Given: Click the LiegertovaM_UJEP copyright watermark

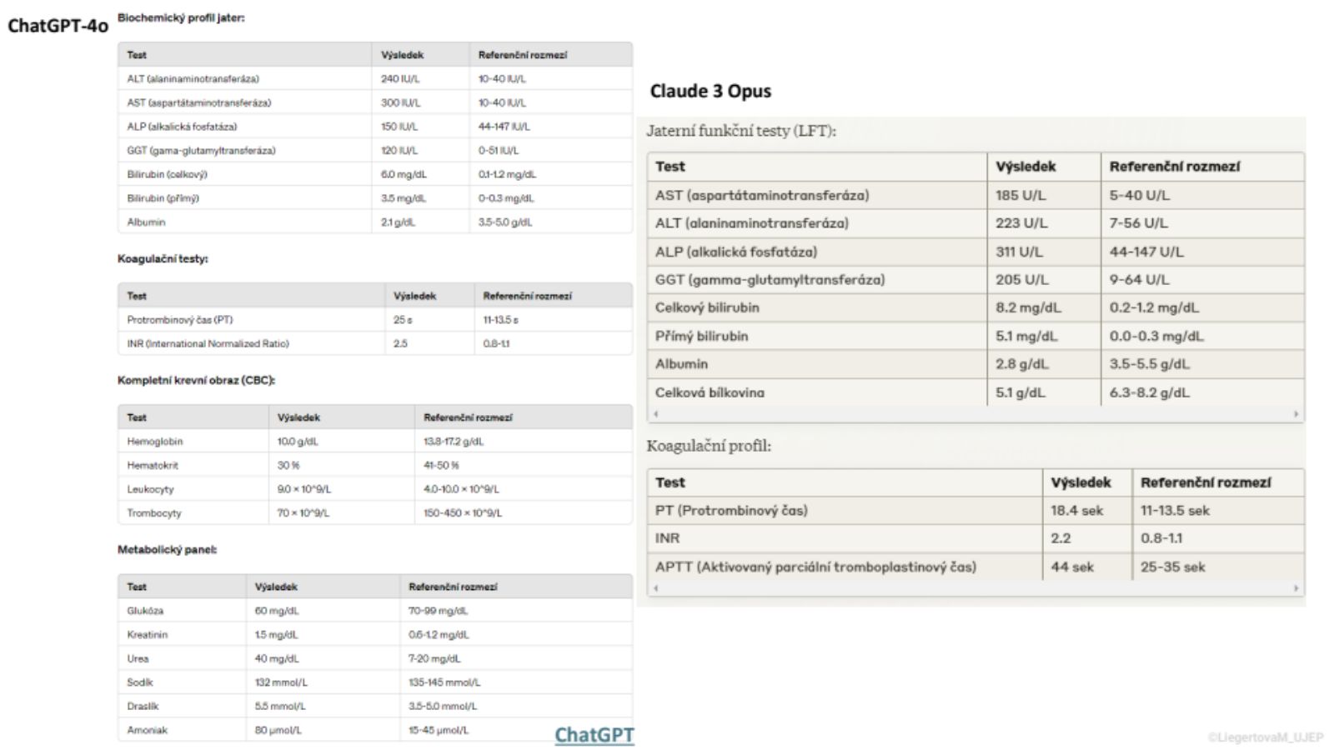Looking at the screenshot, I should point(1264,737).
